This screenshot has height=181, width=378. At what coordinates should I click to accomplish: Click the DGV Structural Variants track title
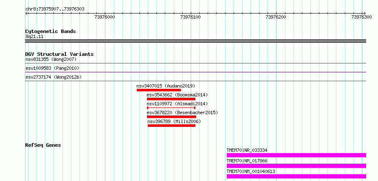pyautogui.click(x=59, y=54)
